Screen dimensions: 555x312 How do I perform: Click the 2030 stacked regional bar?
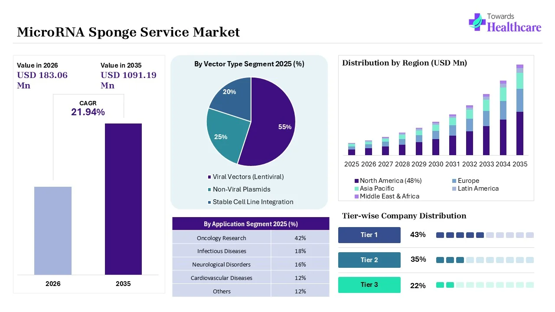click(x=436, y=138)
